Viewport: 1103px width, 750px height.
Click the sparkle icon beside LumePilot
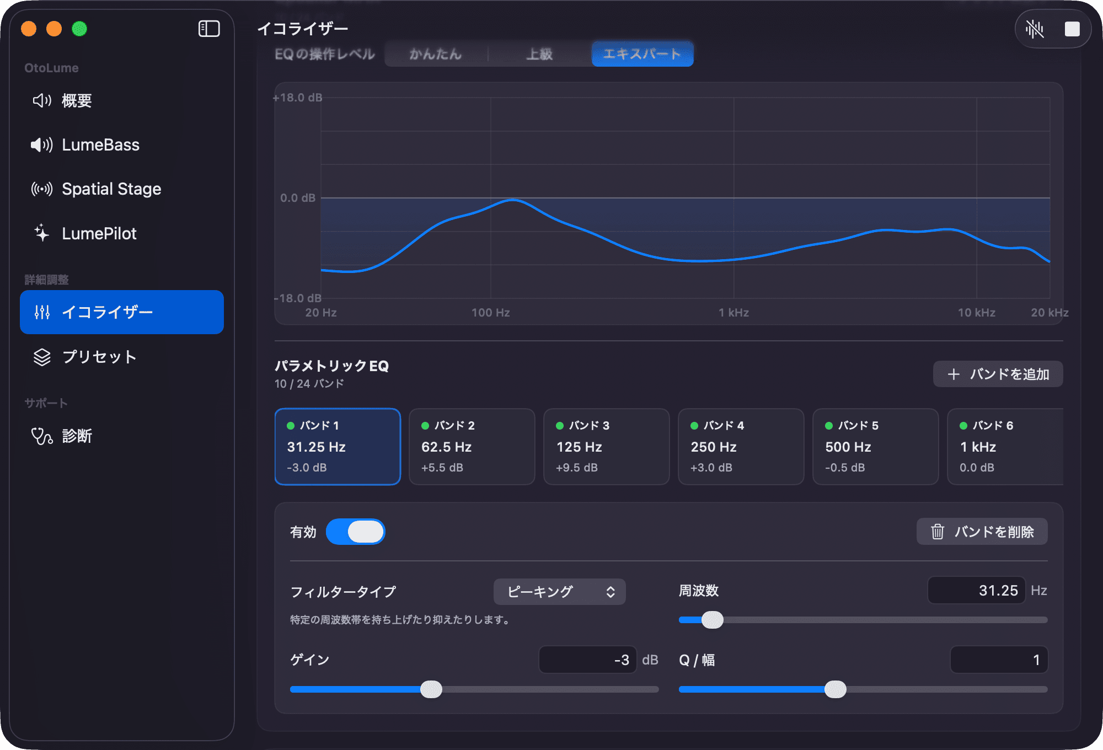42,233
